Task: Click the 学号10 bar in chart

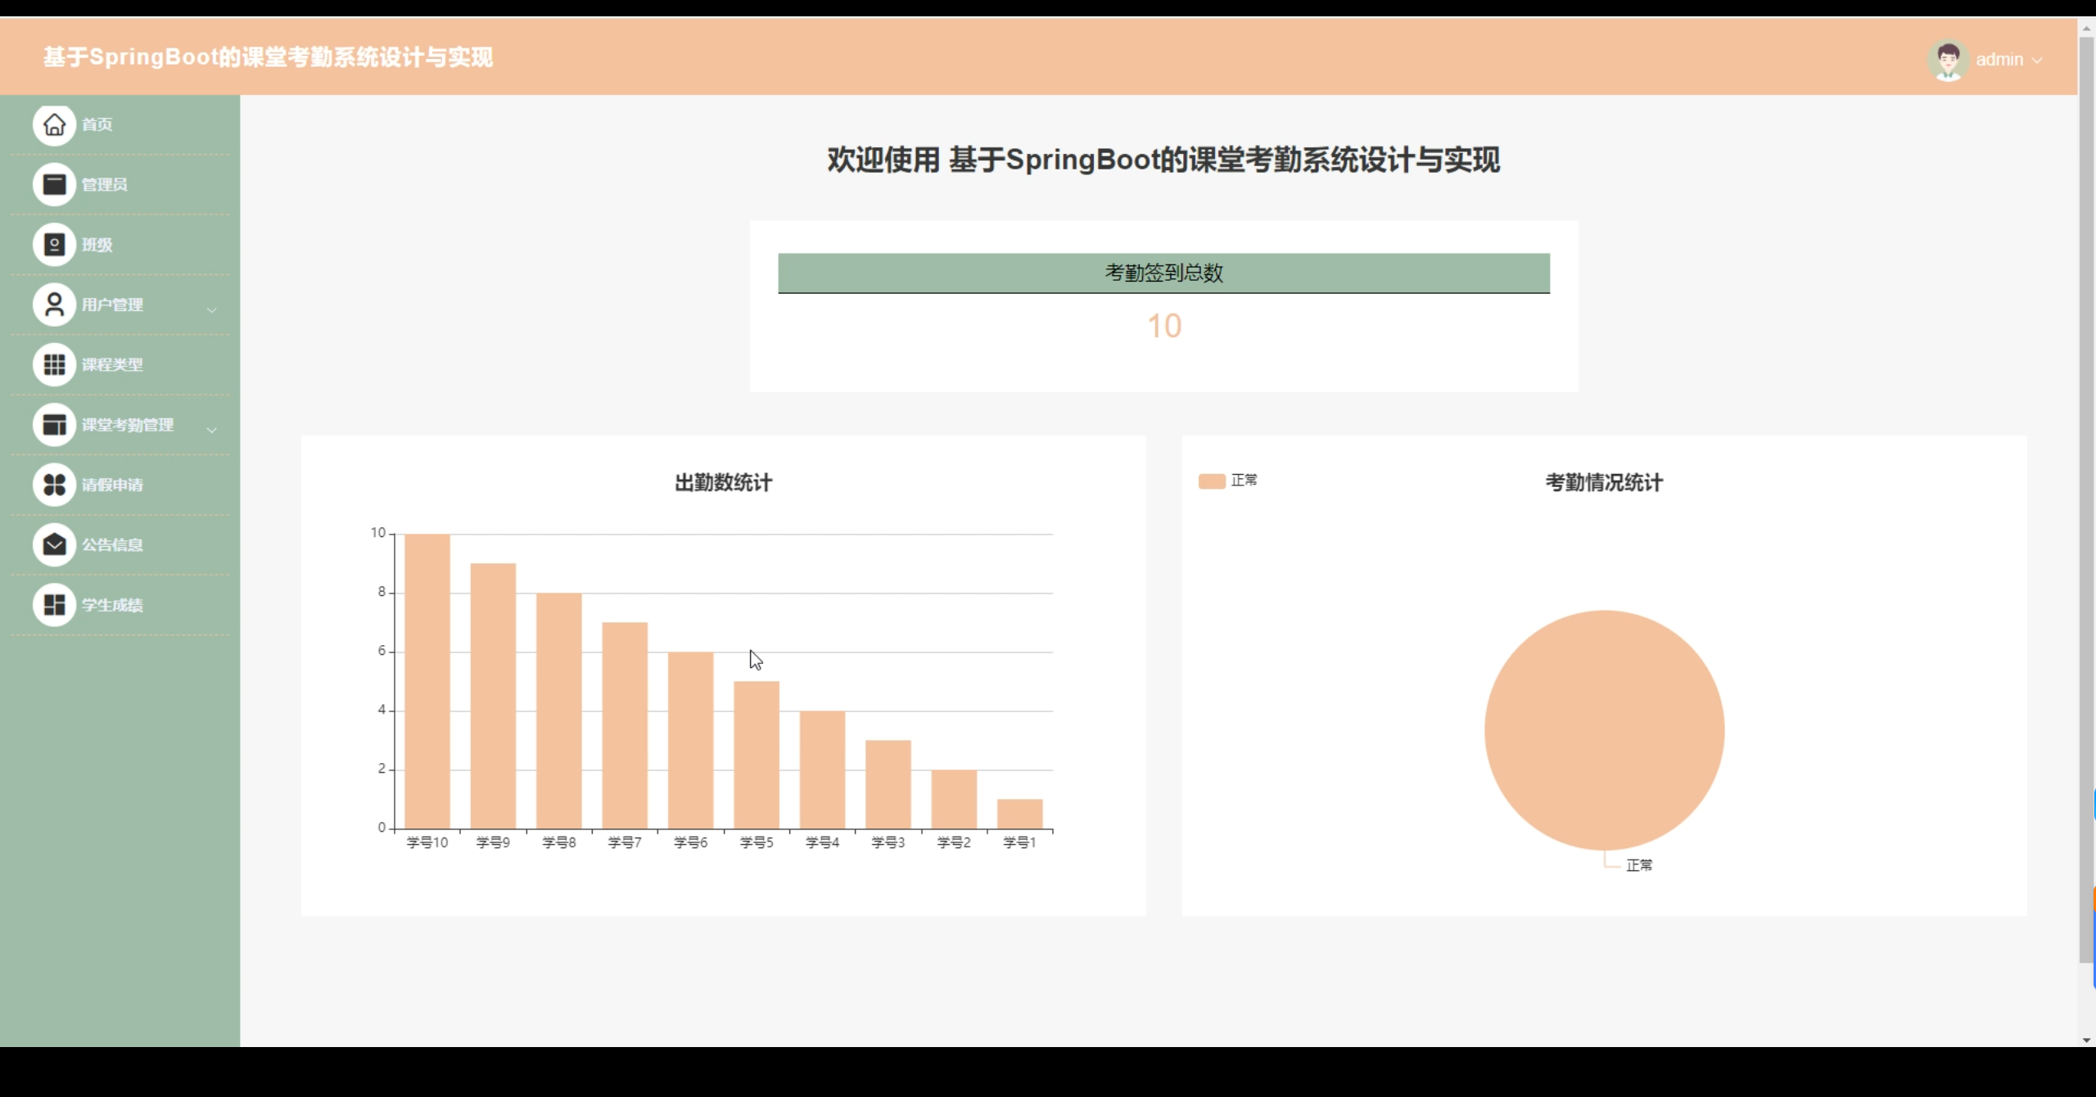Action: [427, 679]
